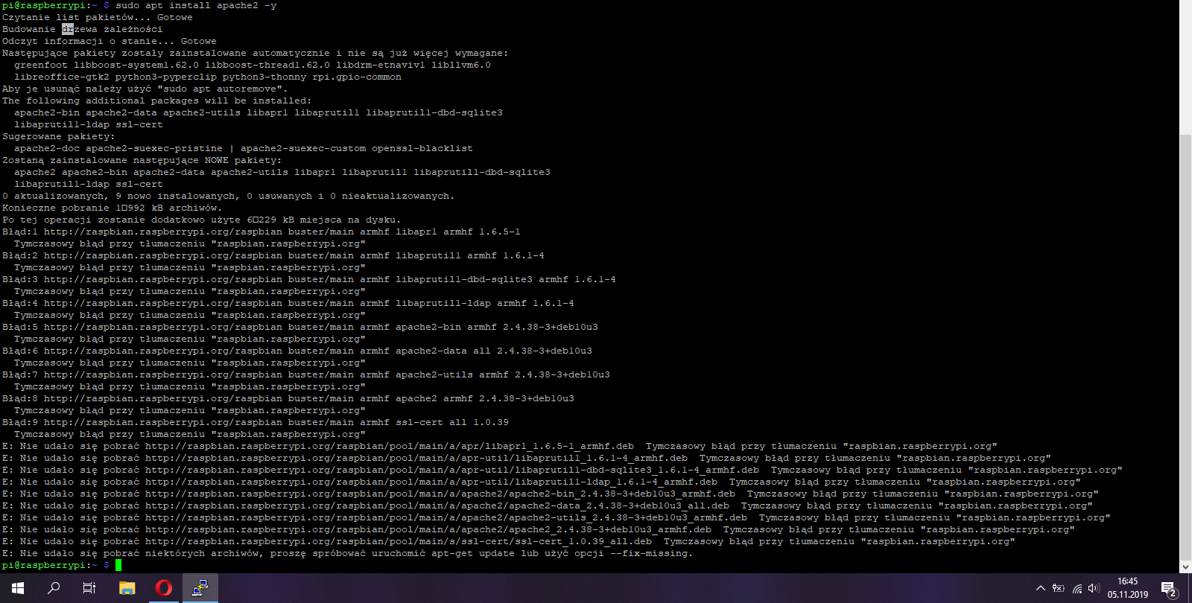Image resolution: width=1192 pixels, height=603 pixels.
Task: Click the "Błąd:6" apache2-data error line
Action: click(297, 351)
